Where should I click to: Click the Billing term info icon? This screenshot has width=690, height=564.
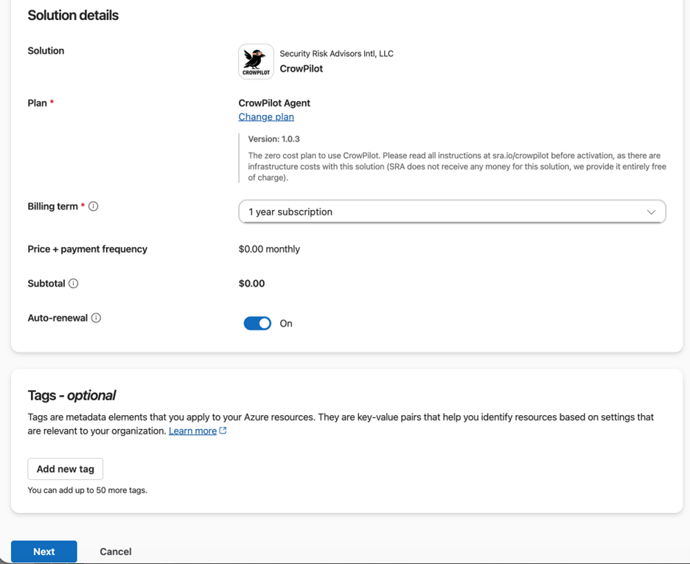[x=94, y=206]
